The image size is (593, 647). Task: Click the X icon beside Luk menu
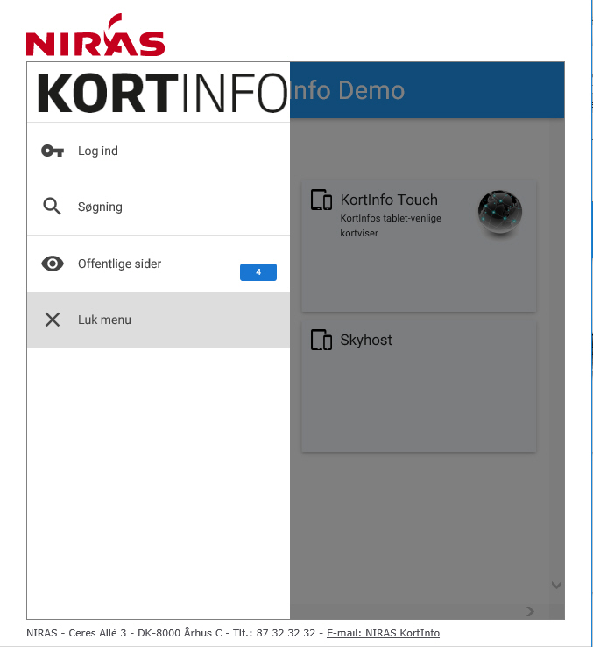(53, 320)
